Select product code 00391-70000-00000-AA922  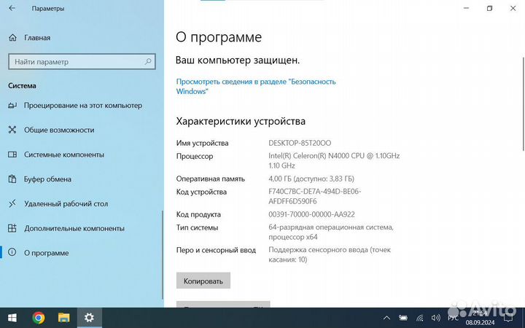click(311, 214)
